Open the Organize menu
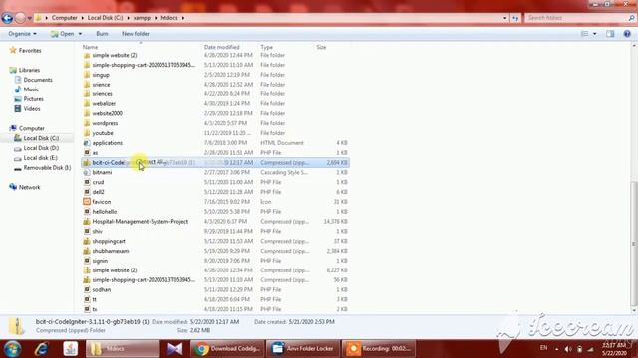638x358 pixels. pos(22,34)
